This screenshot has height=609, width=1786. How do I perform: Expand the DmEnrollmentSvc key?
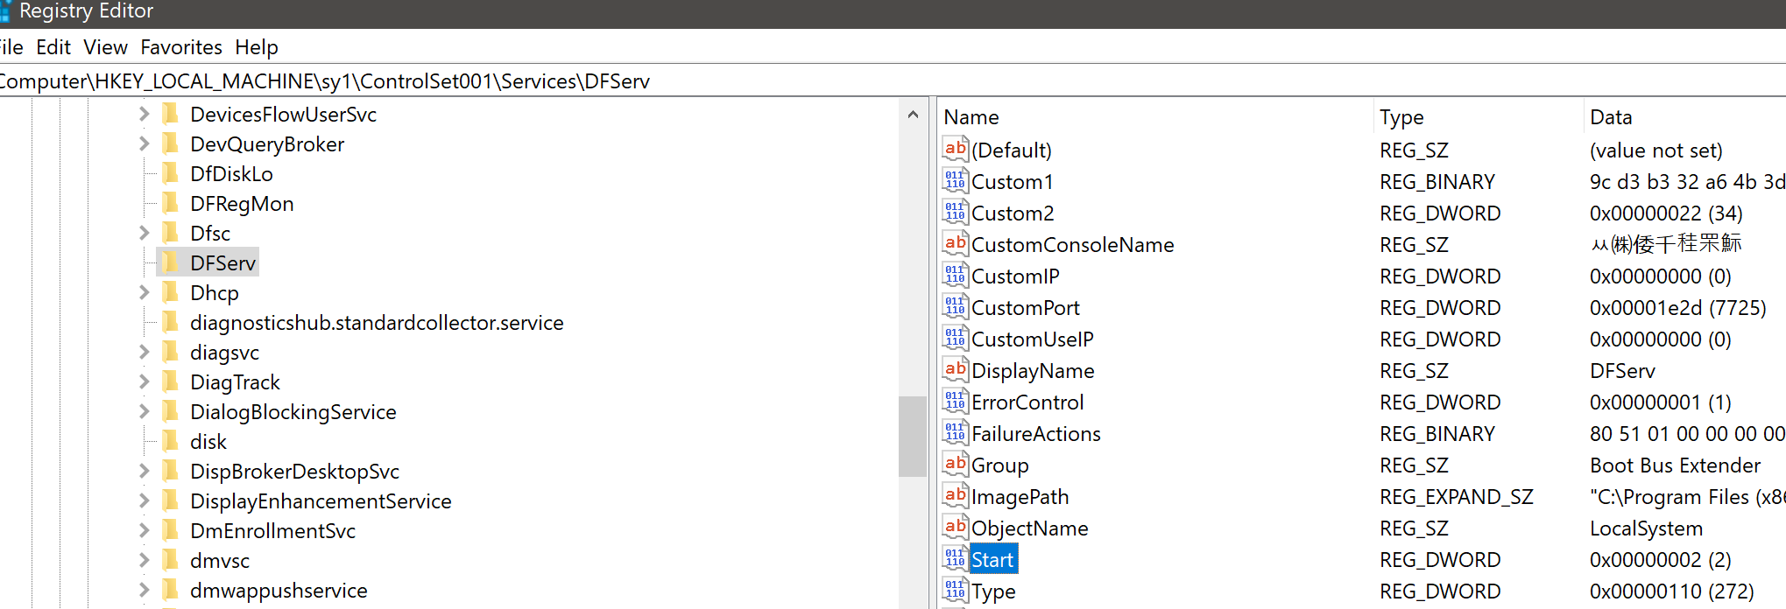145,530
